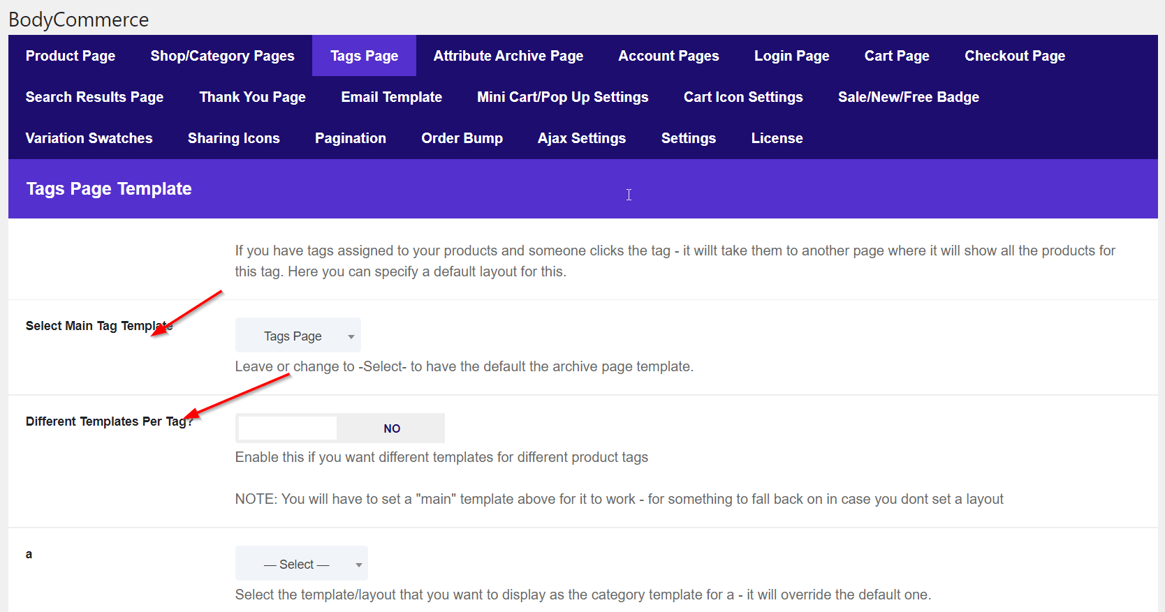The height and width of the screenshot is (612, 1165).
Task: Go to Pagination tab
Action: coord(350,138)
